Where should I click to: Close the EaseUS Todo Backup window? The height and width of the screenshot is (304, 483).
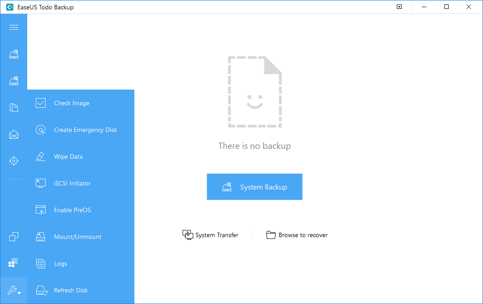469,7
